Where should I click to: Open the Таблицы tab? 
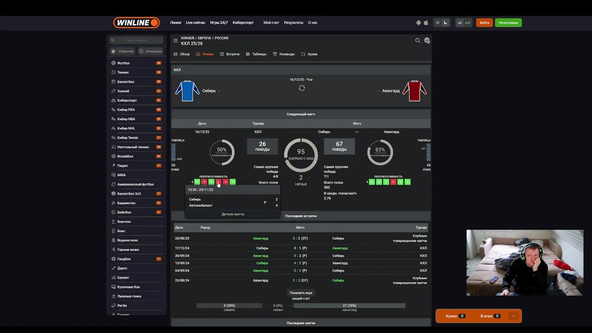click(x=256, y=54)
